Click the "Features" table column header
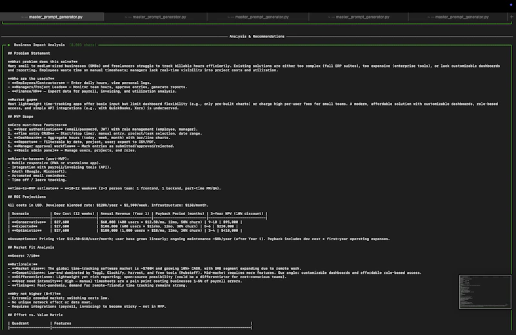This screenshot has width=516, height=335. 63,323
